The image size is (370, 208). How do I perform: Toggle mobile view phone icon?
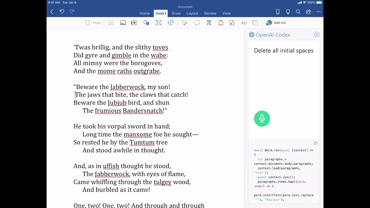[x=278, y=12]
